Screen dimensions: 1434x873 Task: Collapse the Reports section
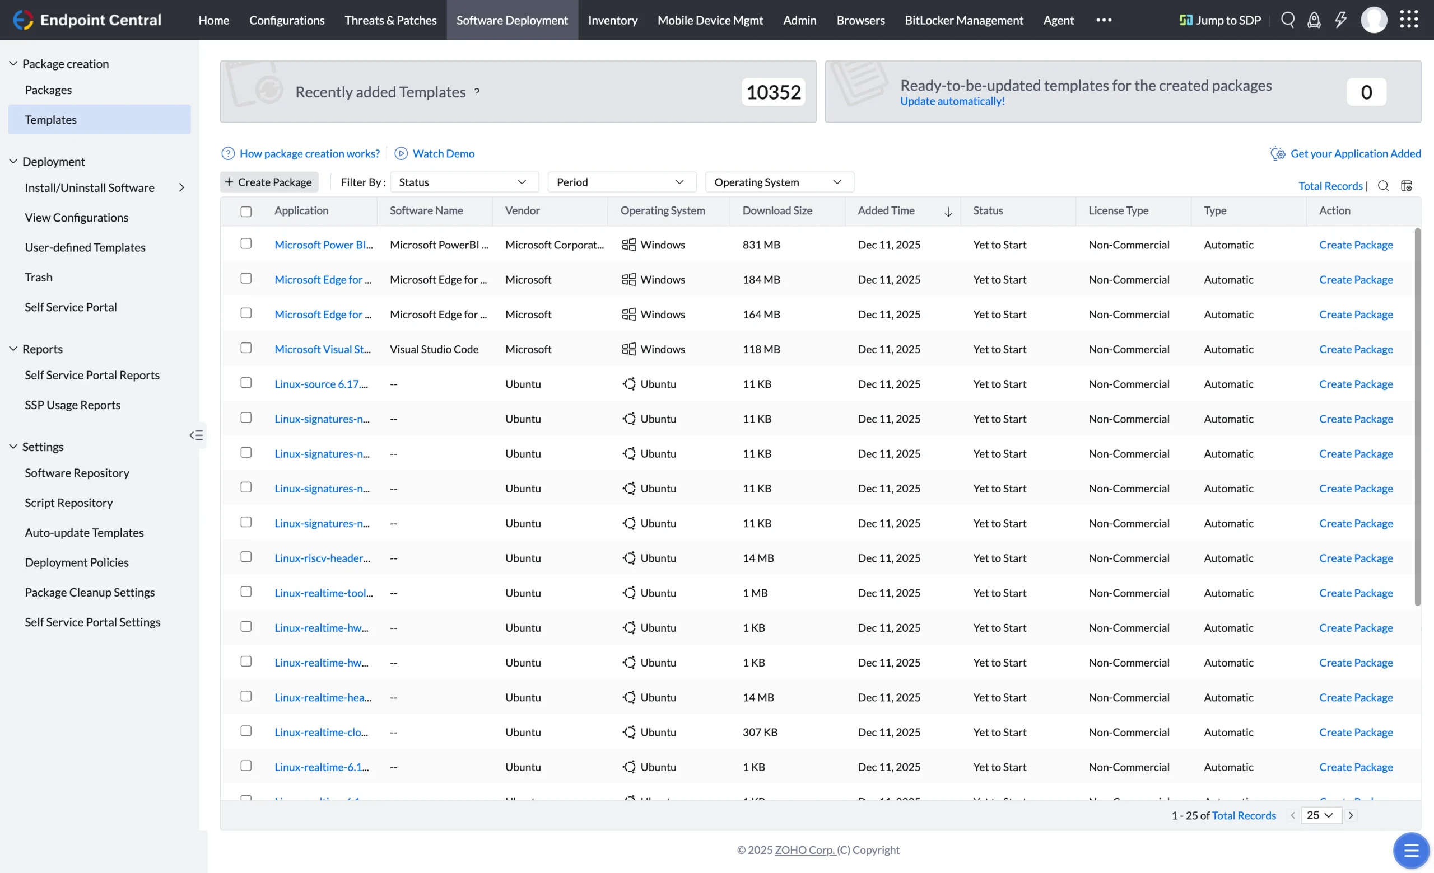[x=13, y=349]
